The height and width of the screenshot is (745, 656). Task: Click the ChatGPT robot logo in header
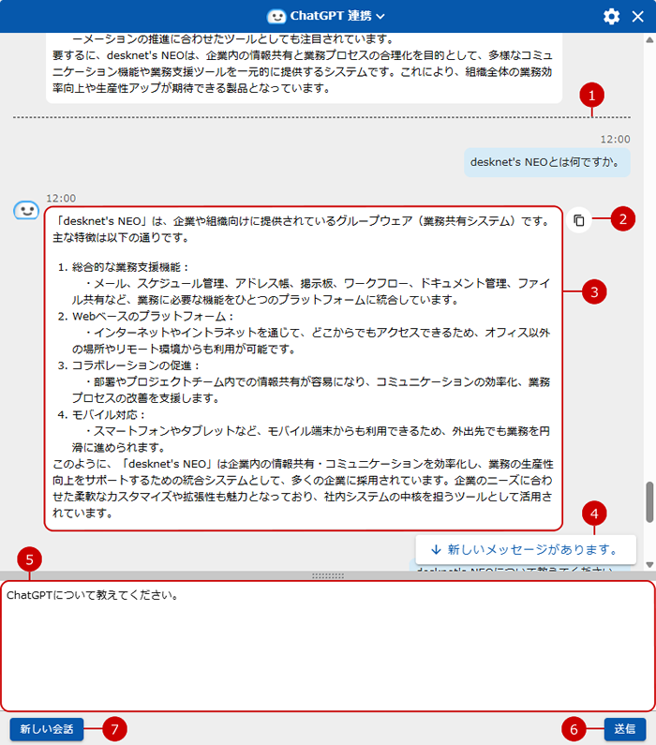tap(276, 17)
